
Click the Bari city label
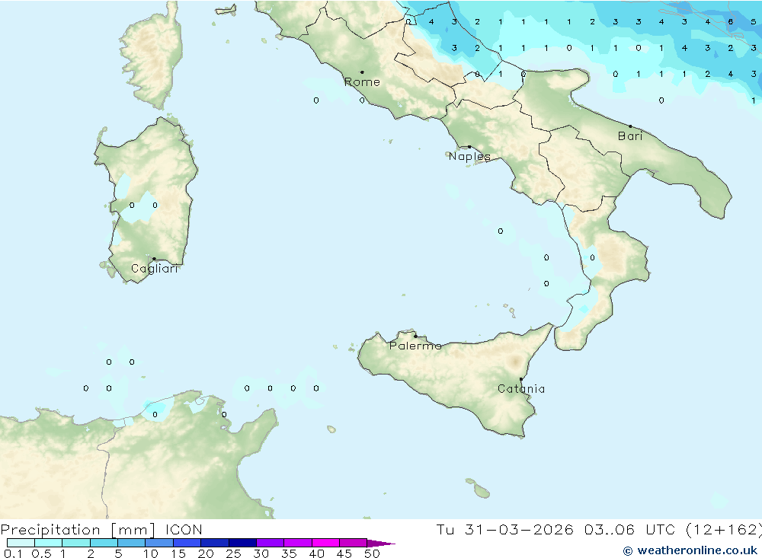tap(630, 136)
